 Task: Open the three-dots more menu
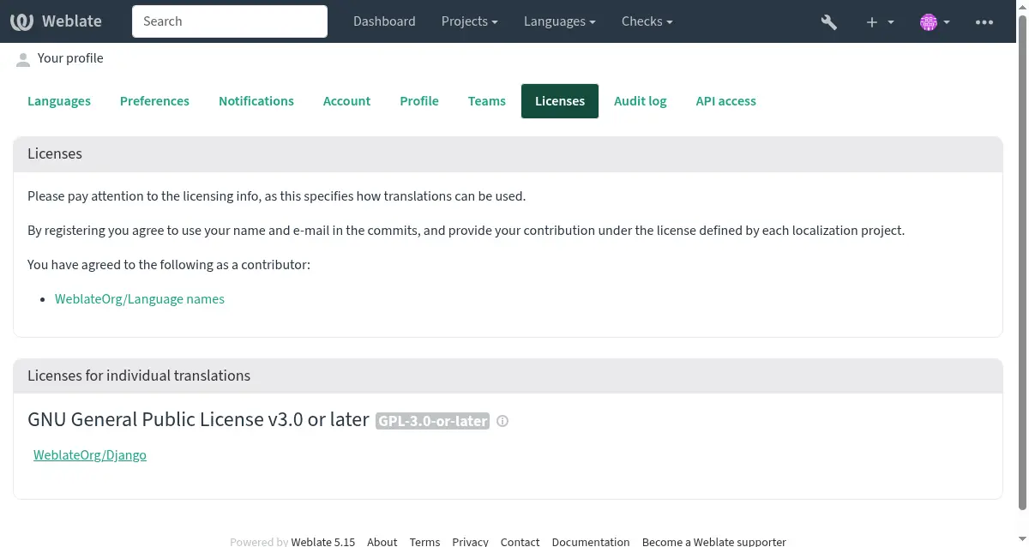pos(984,21)
